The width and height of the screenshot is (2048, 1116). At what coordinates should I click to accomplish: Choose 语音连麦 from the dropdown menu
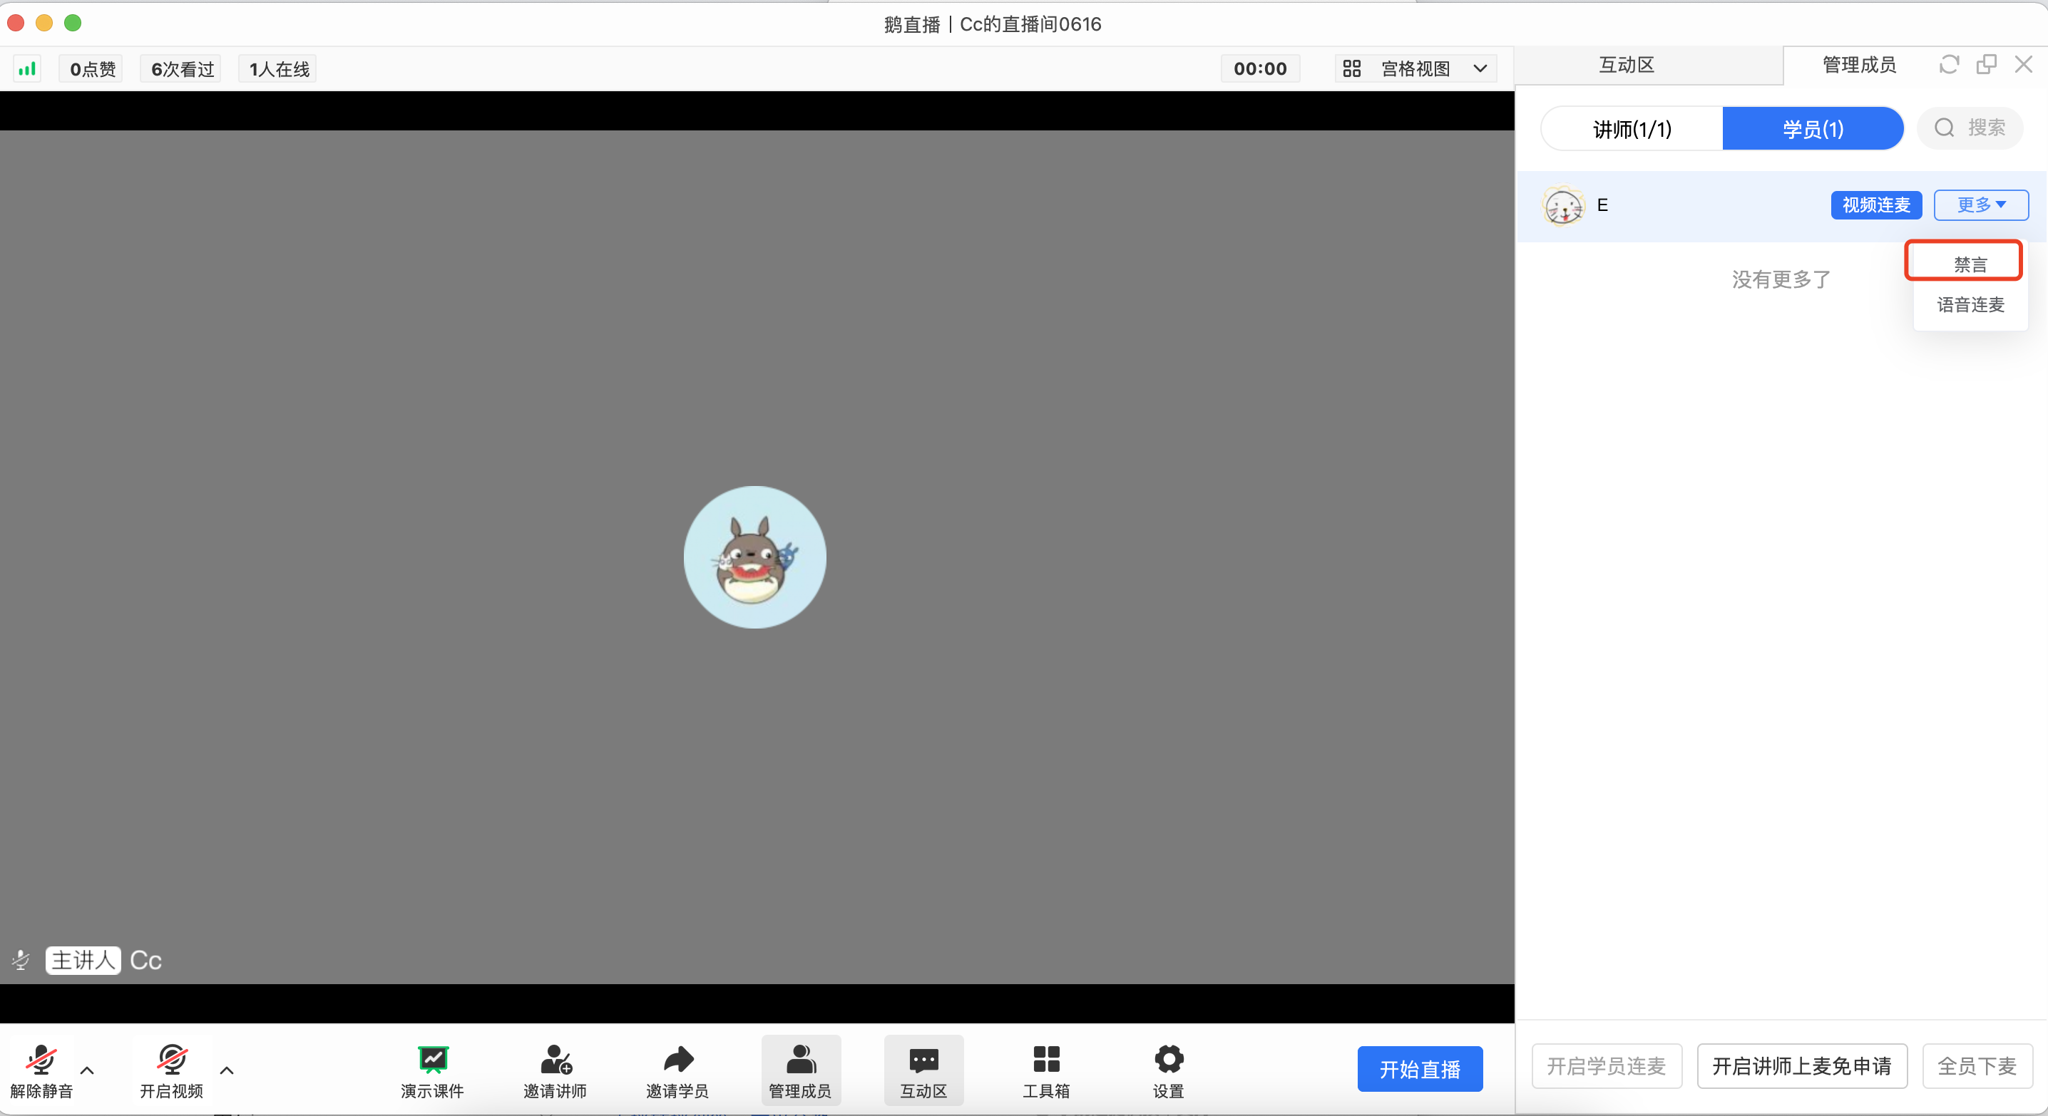[1970, 304]
